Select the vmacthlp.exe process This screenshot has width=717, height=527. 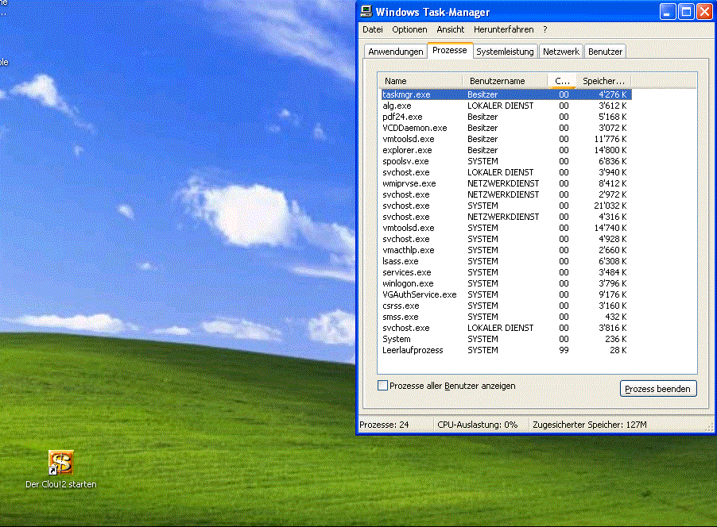click(x=506, y=250)
